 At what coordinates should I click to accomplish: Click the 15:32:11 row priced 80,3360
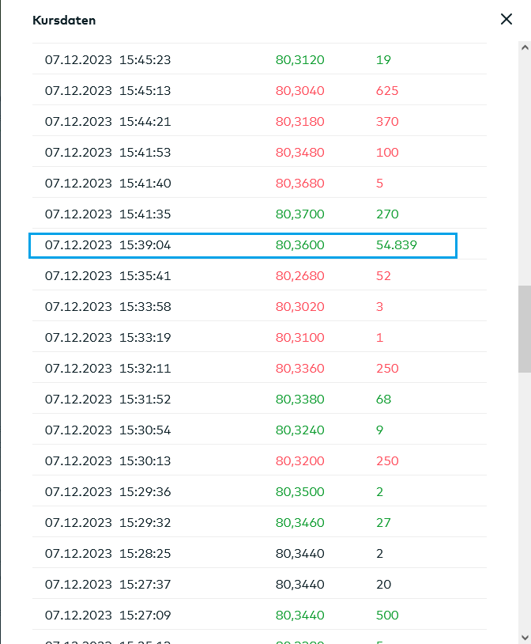[x=243, y=368]
